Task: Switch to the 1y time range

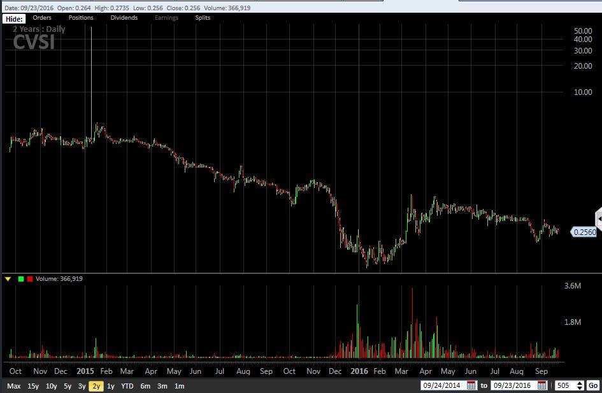Action: tap(111, 386)
